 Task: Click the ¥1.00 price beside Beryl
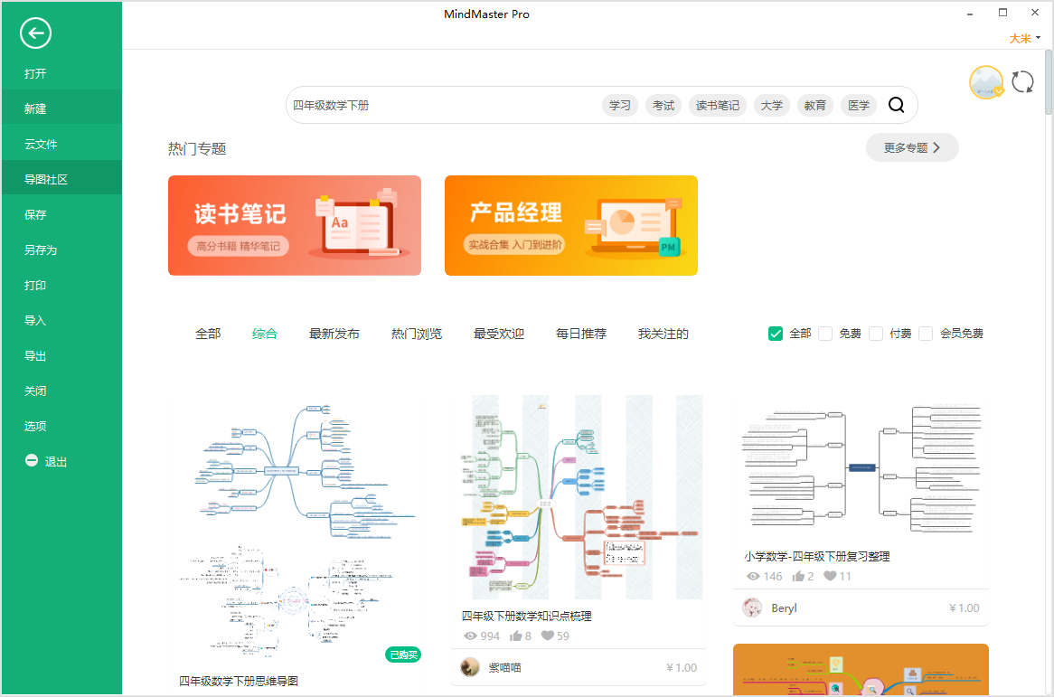(964, 608)
